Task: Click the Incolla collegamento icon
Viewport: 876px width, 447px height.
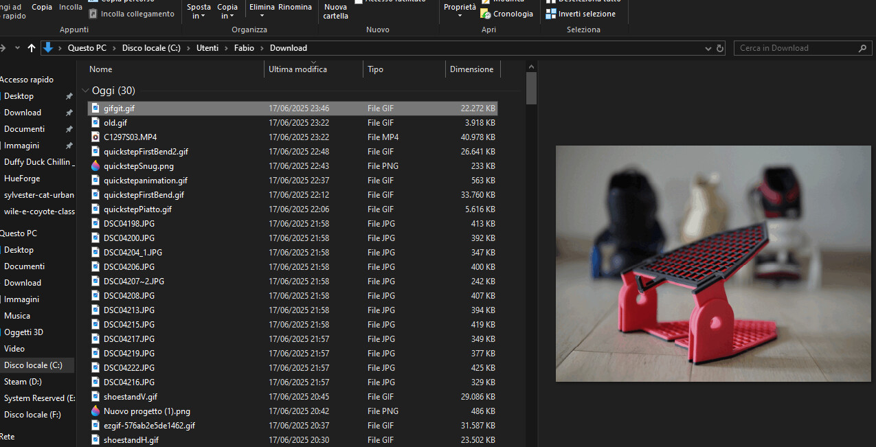Action: [93, 14]
